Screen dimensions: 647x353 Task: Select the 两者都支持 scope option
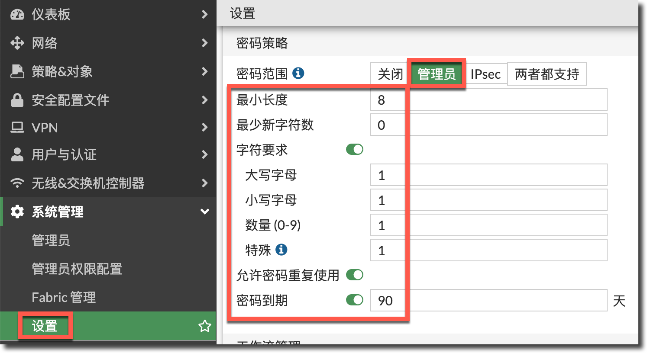point(547,74)
